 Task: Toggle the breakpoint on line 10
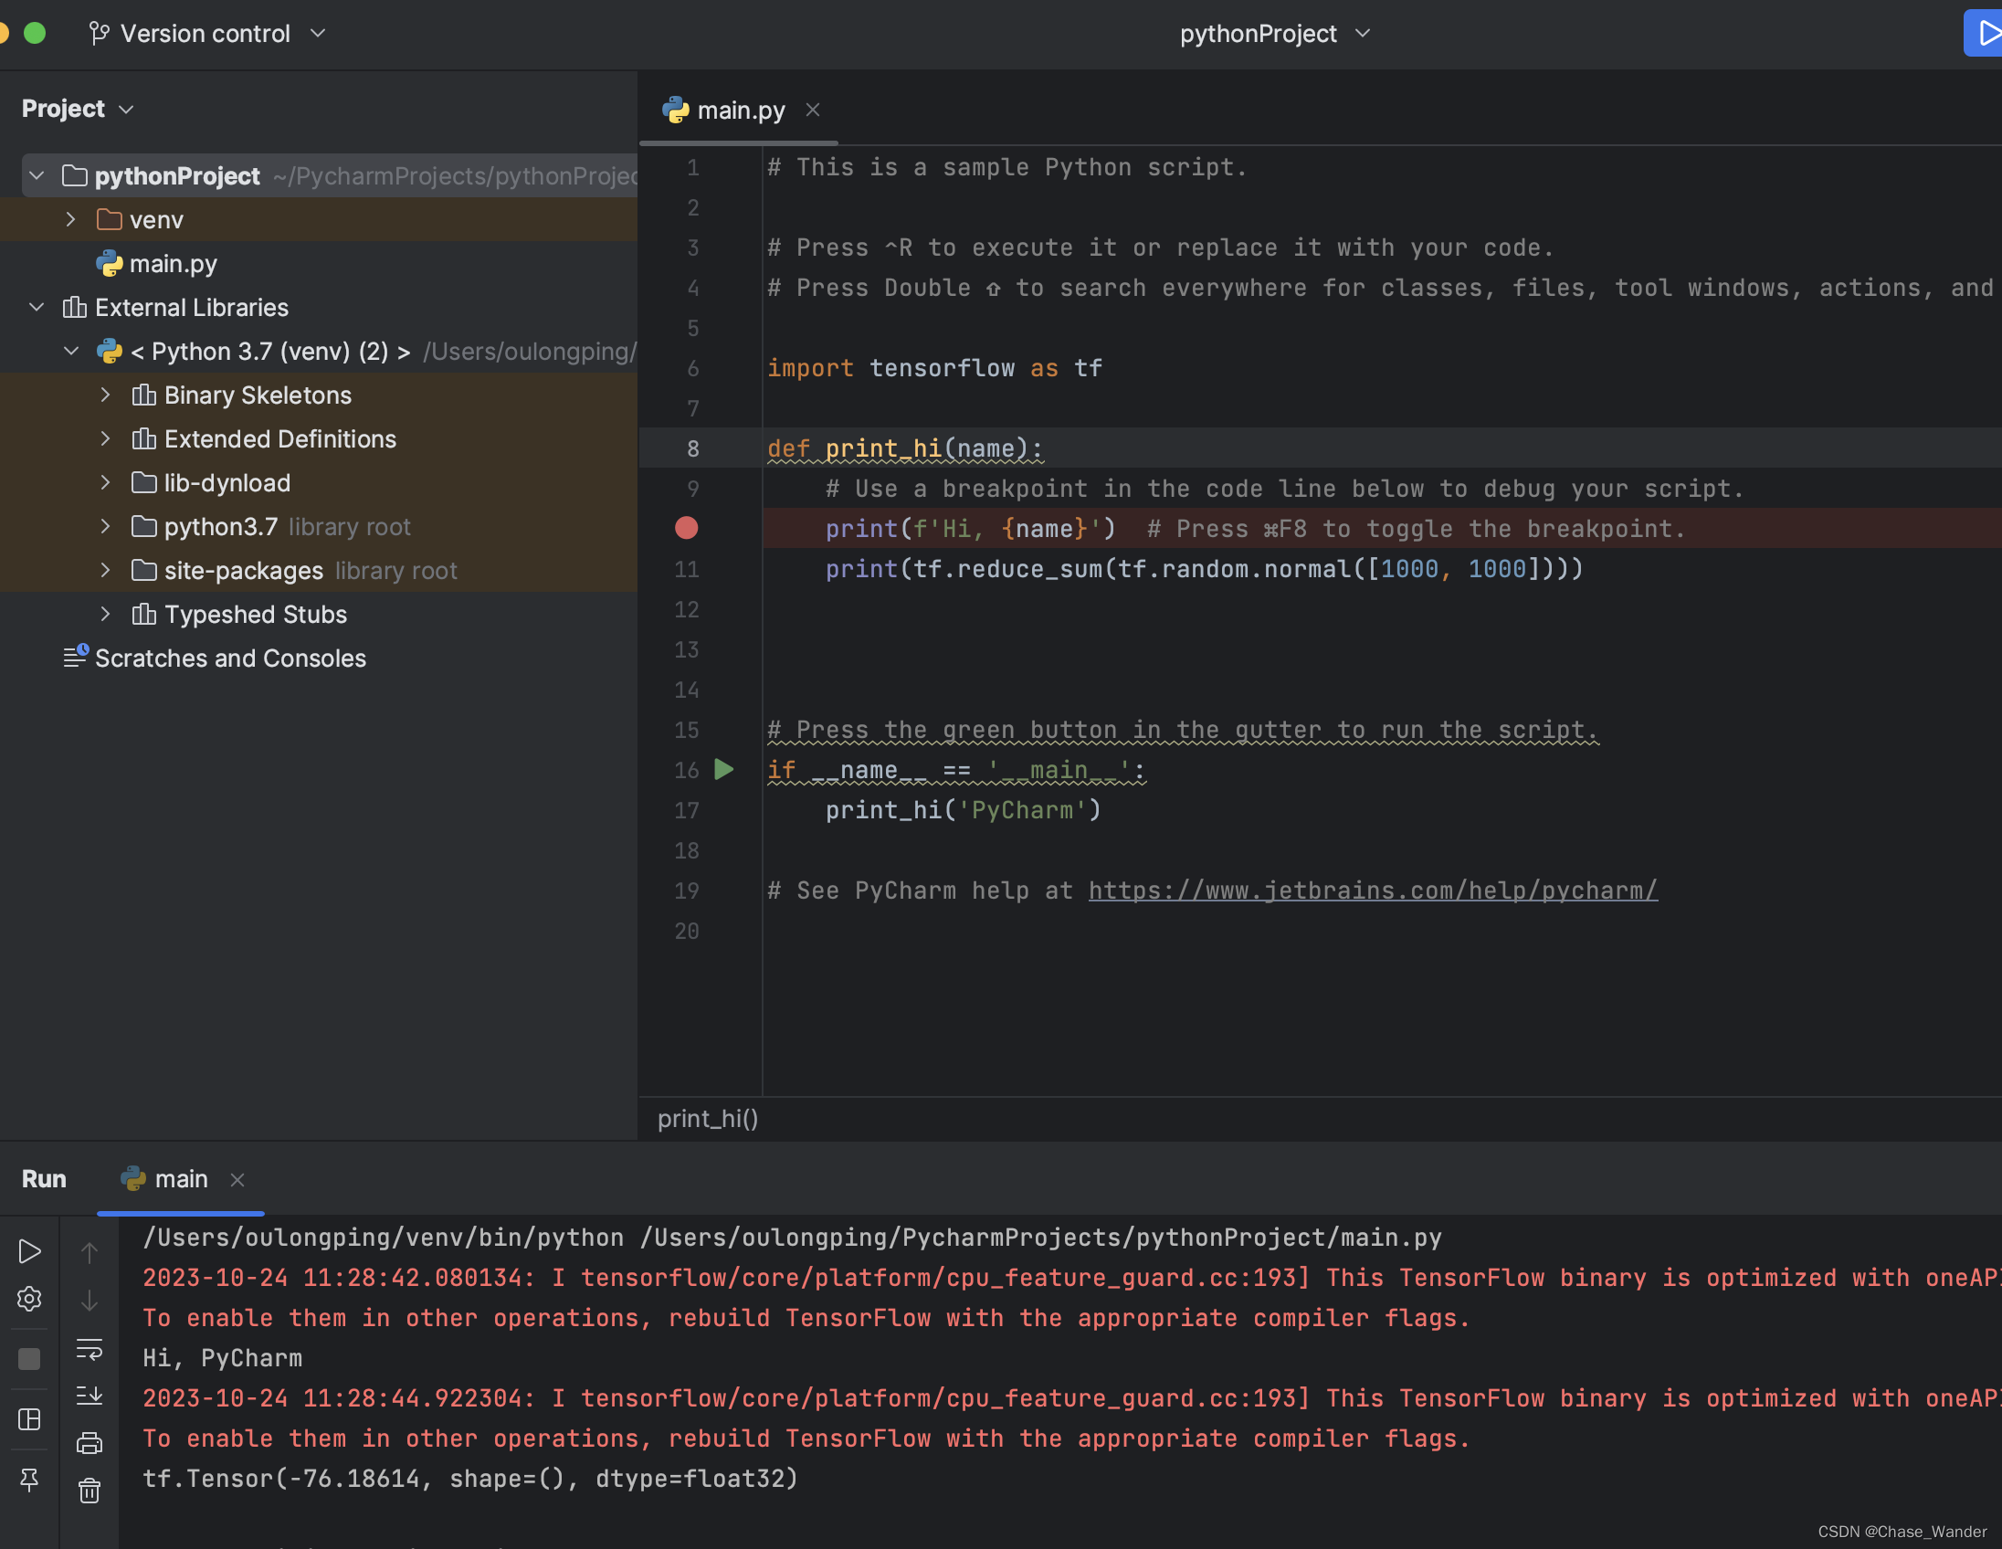coord(687,528)
